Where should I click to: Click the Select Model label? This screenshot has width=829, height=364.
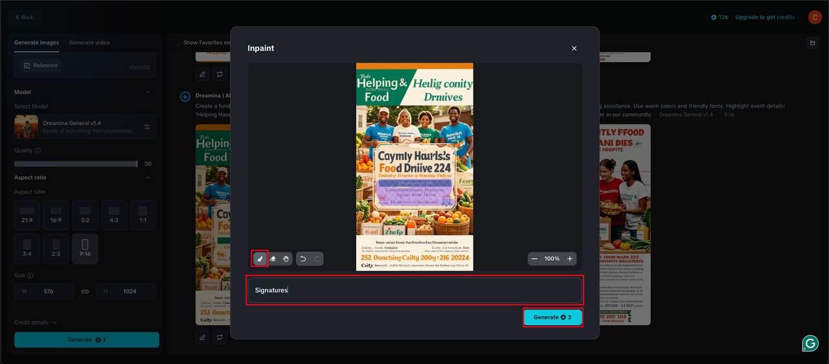click(x=31, y=106)
